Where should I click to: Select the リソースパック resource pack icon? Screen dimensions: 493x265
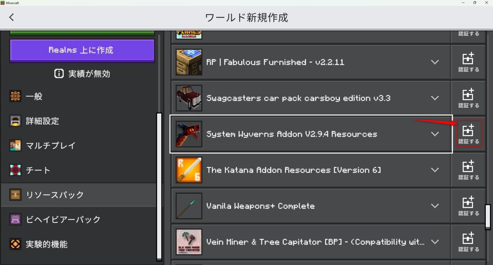click(x=15, y=195)
